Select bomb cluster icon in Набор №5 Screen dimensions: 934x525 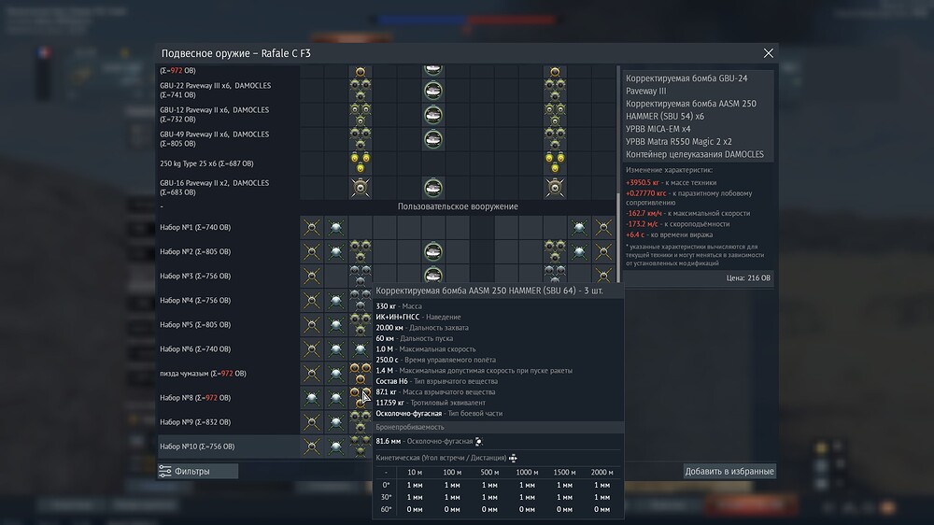pos(360,325)
